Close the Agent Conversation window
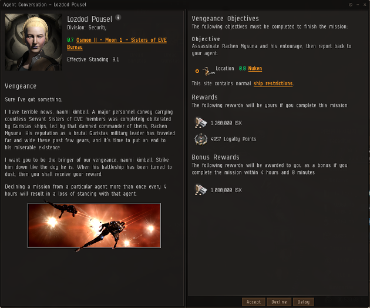Image resolution: width=370 pixels, height=308 pixels. pos(365,5)
